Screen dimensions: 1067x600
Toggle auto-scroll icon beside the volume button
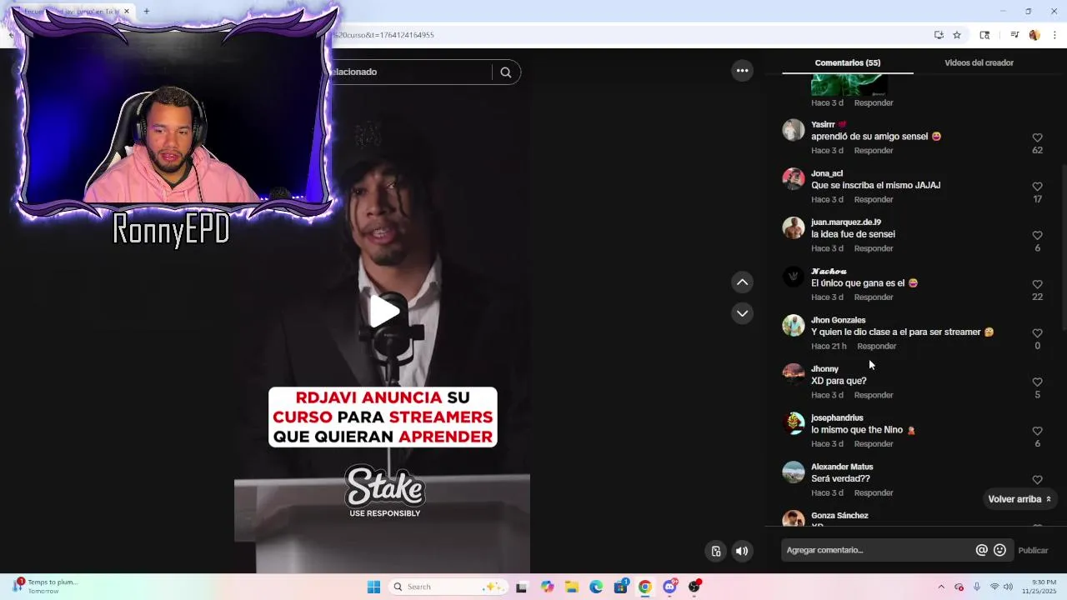715,551
